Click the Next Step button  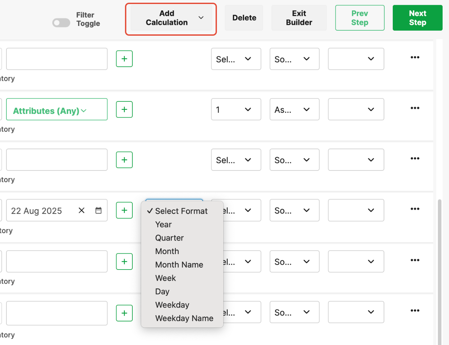click(x=417, y=18)
